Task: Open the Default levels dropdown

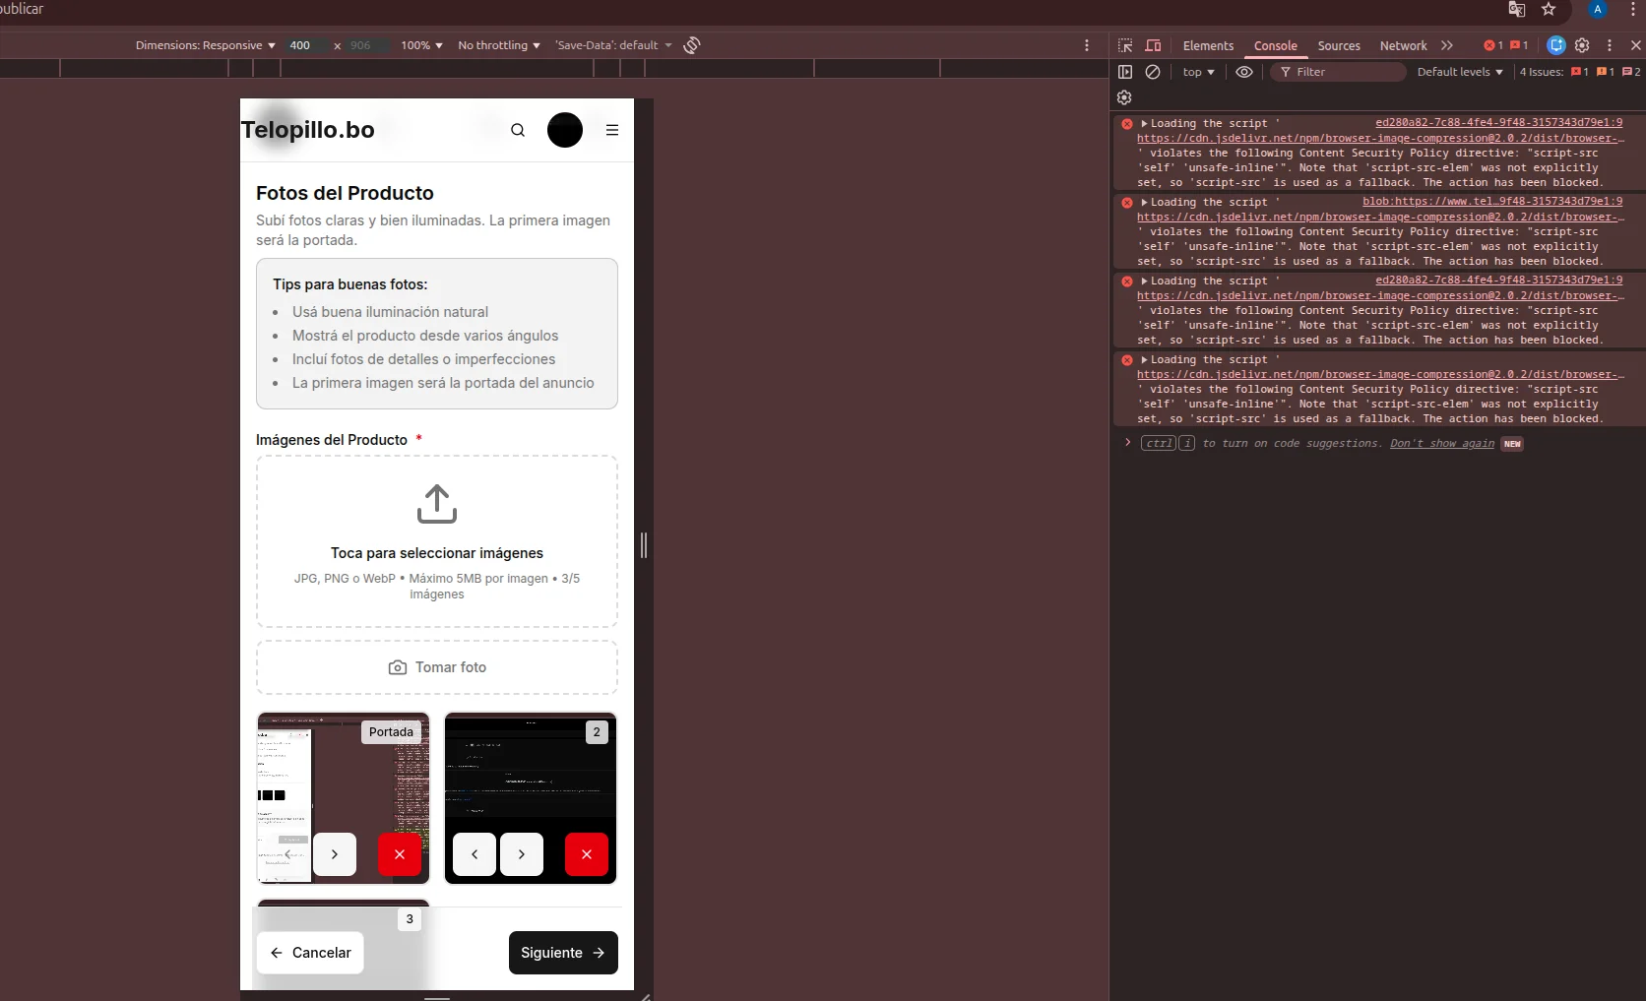Action: pyautogui.click(x=1460, y=72)
